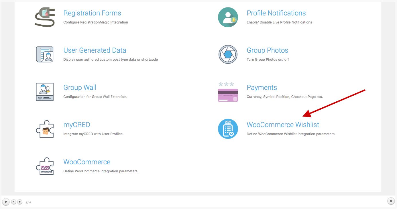This screenshot has width=397, height=209.
Task: Open the Profile Notifications settings link
Action: (x=276, y=13)
